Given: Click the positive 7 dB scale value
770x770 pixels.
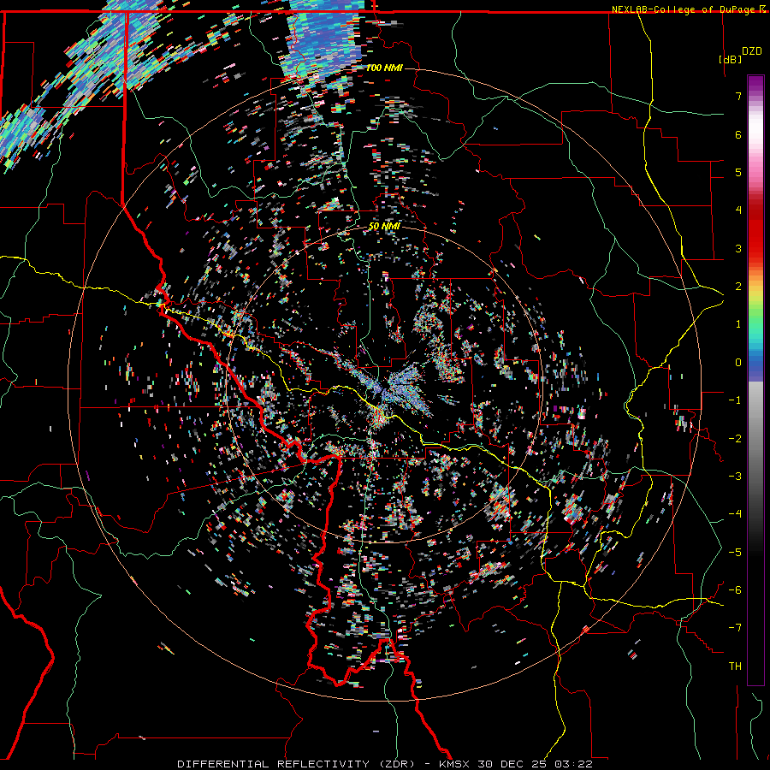Looking at the screenshot, I should coord(738,96).
